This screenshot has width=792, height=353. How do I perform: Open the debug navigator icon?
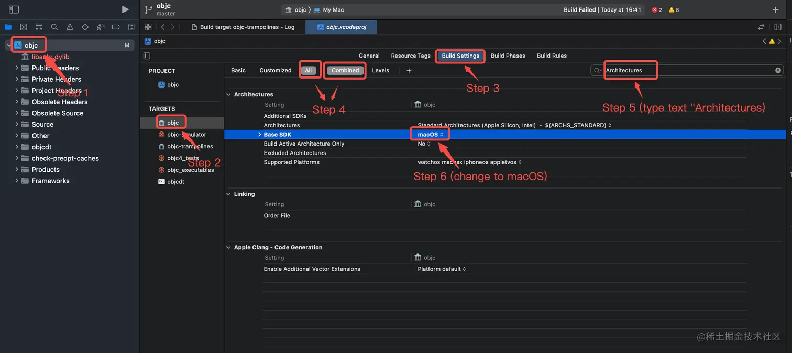click(x=100, y=27)
